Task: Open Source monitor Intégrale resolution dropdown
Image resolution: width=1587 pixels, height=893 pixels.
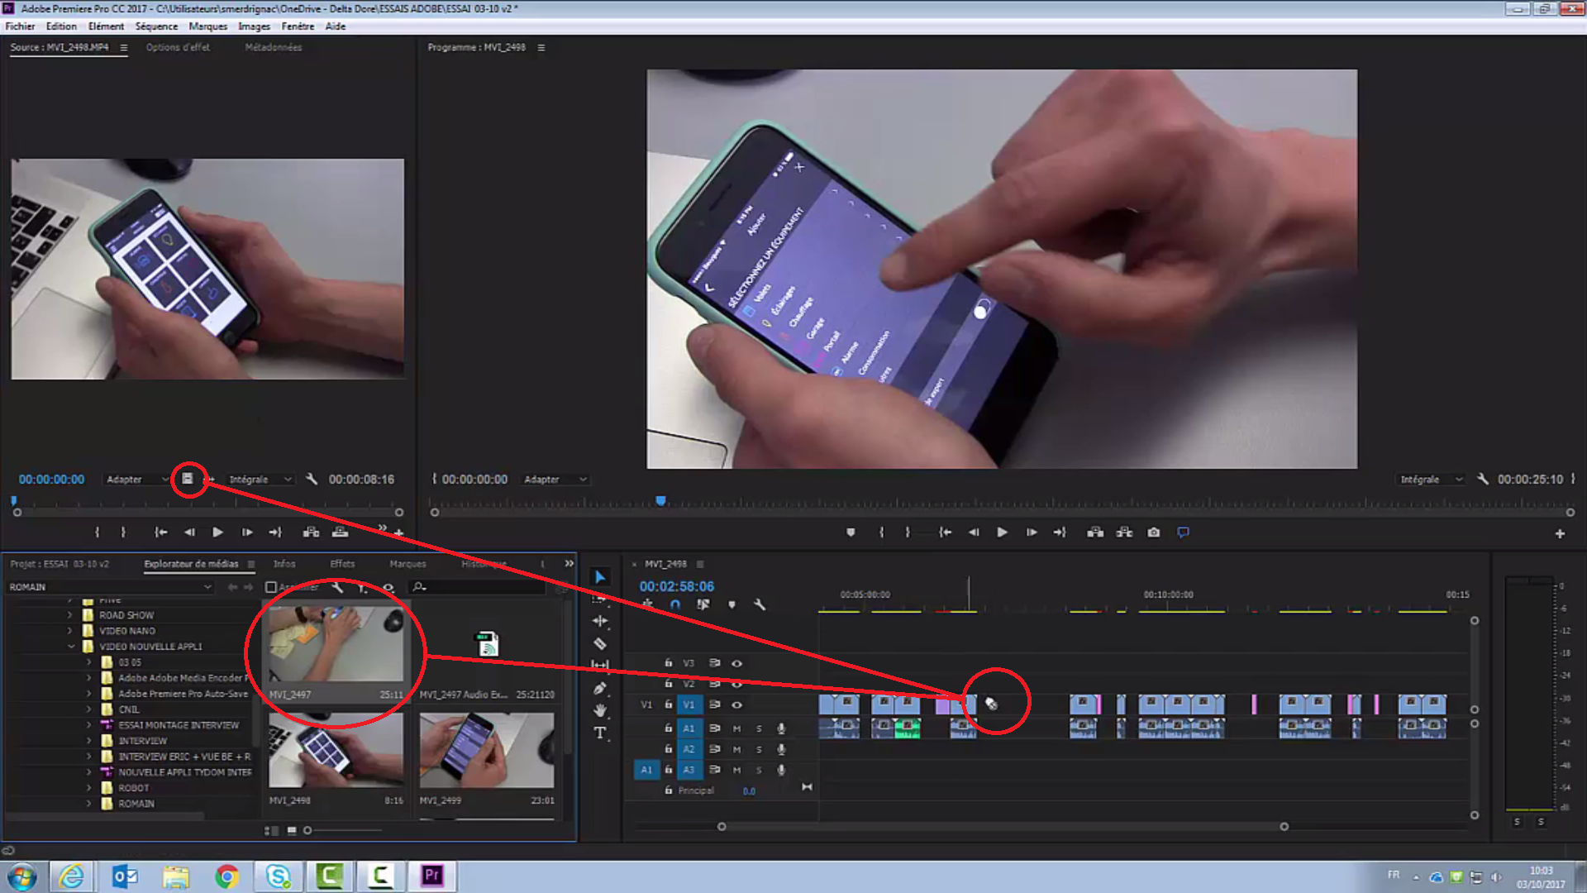Action: (260, 480)
